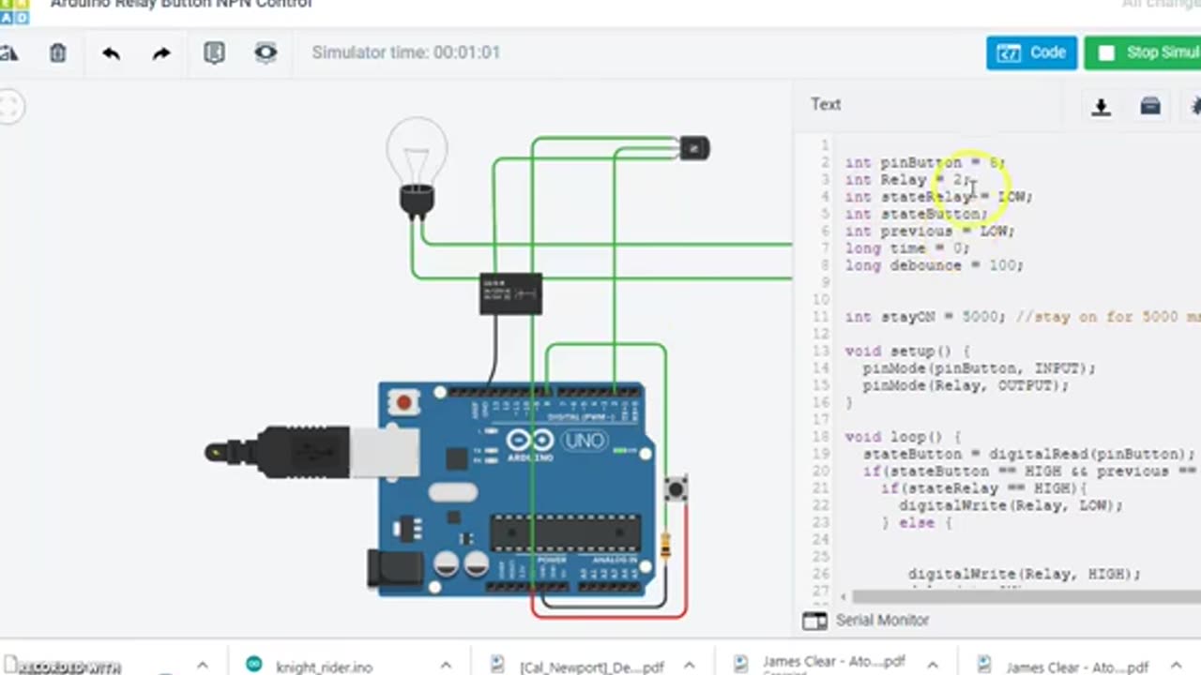Screen dimensions: 1201x675
Task: Open the libraries box icon
Action: pos(1150,106)
